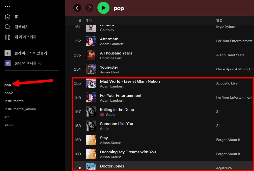Click Dreaming My Dreams cover thumbnail

click(x=91, y=154)
